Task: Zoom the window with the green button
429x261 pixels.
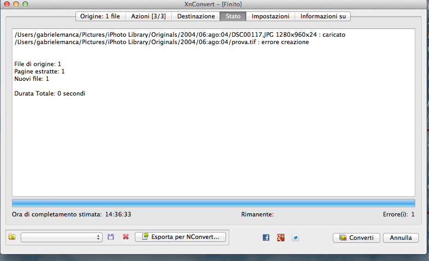Action: (25, 4)
